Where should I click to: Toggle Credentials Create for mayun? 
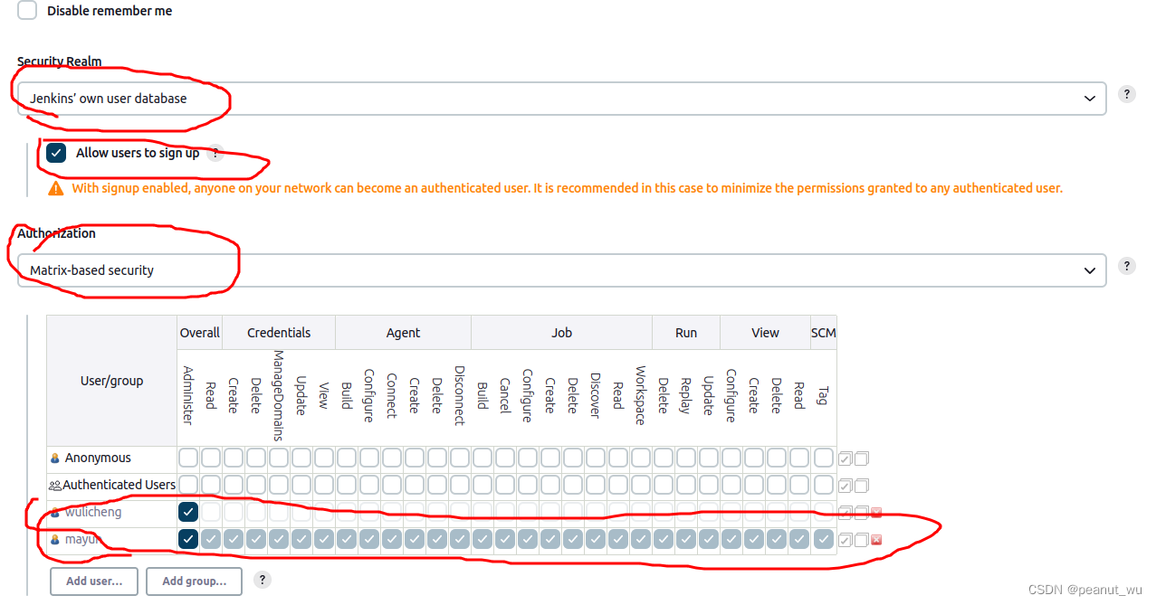click(x=234, y=539)
